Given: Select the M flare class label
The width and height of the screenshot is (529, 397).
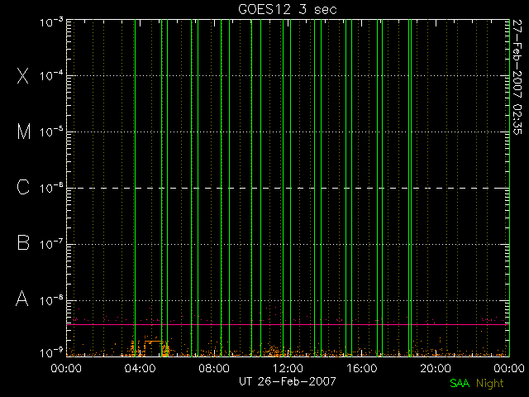Looking at the screenshot, I should click(x=24, y=132).
